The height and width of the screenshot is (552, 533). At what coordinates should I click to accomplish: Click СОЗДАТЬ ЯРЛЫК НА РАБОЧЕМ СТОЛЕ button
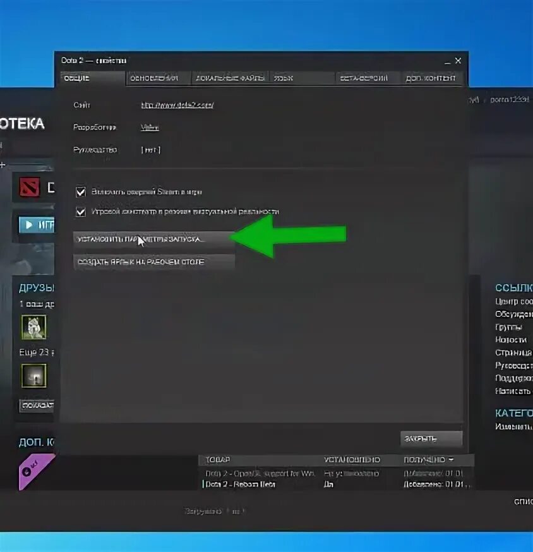coord(154,262)
